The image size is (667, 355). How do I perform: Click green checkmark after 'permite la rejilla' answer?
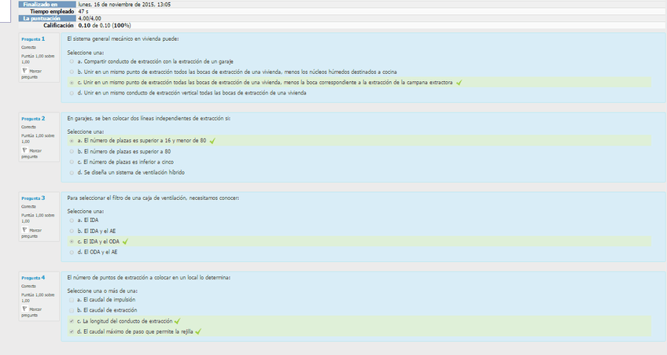[x=198, y=331]
